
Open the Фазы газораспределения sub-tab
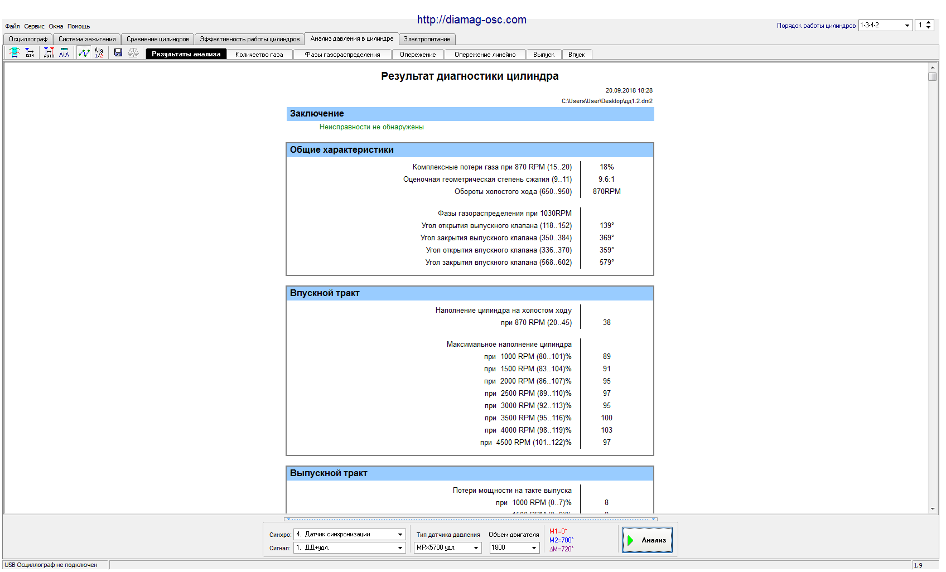(x=342, y=55)
